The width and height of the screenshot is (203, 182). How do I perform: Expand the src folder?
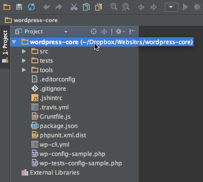tap(24, 52)
